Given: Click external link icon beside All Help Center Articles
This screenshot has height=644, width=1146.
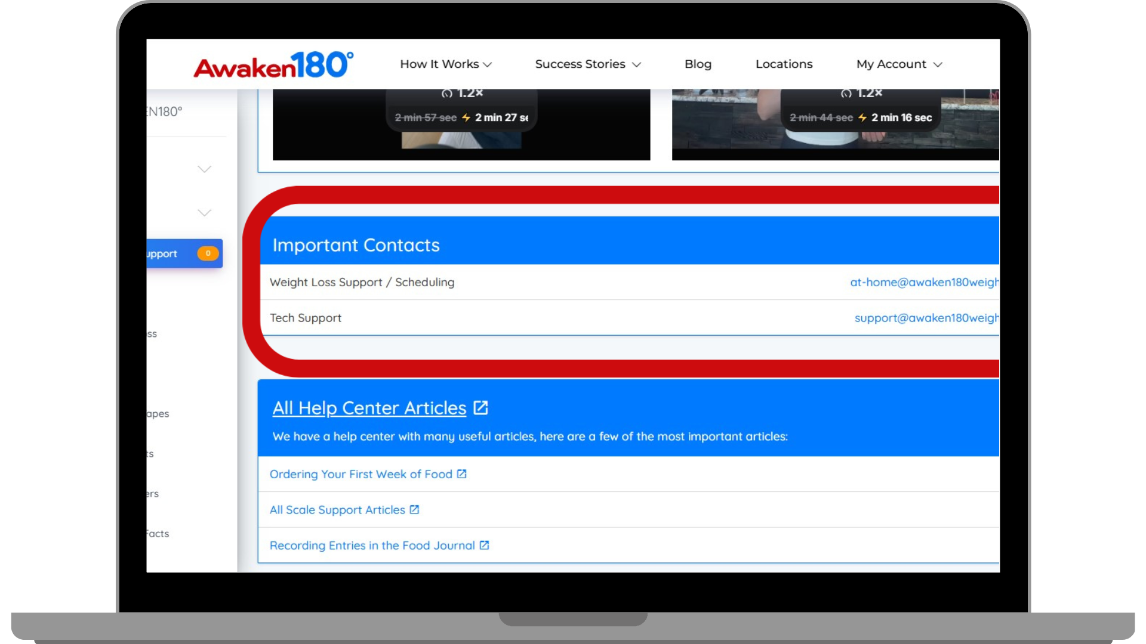Looking at the screenshot, I should pyautogui.click(x=480, y=408).
